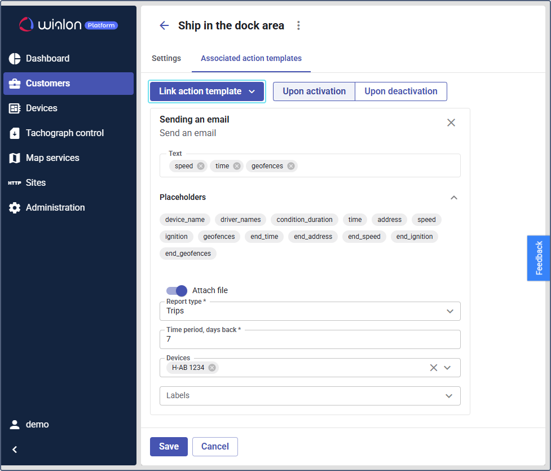Collapse the Placeholders section
551x471 pixels.
pyautogui.click(x=454, y=198)
